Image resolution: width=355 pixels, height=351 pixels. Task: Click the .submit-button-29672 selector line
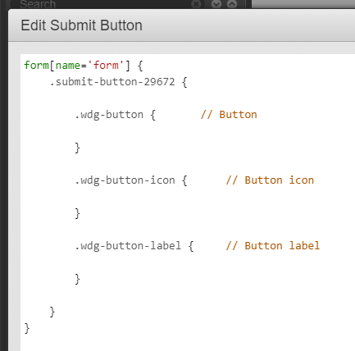coord(118,82)
